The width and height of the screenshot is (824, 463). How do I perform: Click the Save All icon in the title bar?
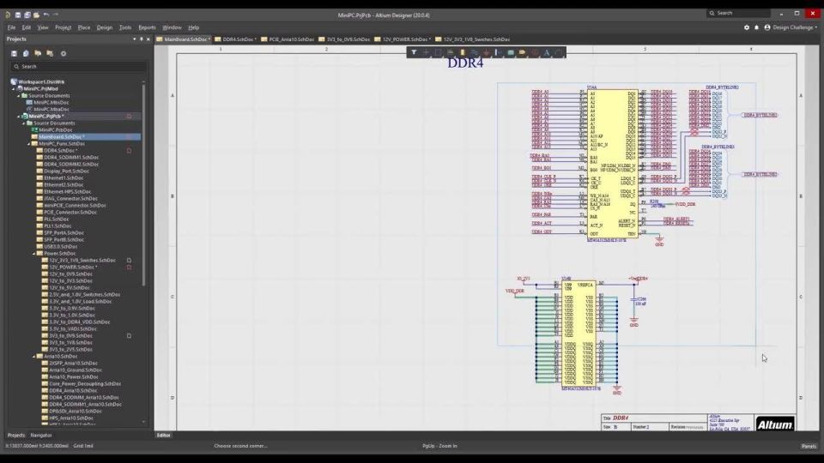(x=27, y=15)
